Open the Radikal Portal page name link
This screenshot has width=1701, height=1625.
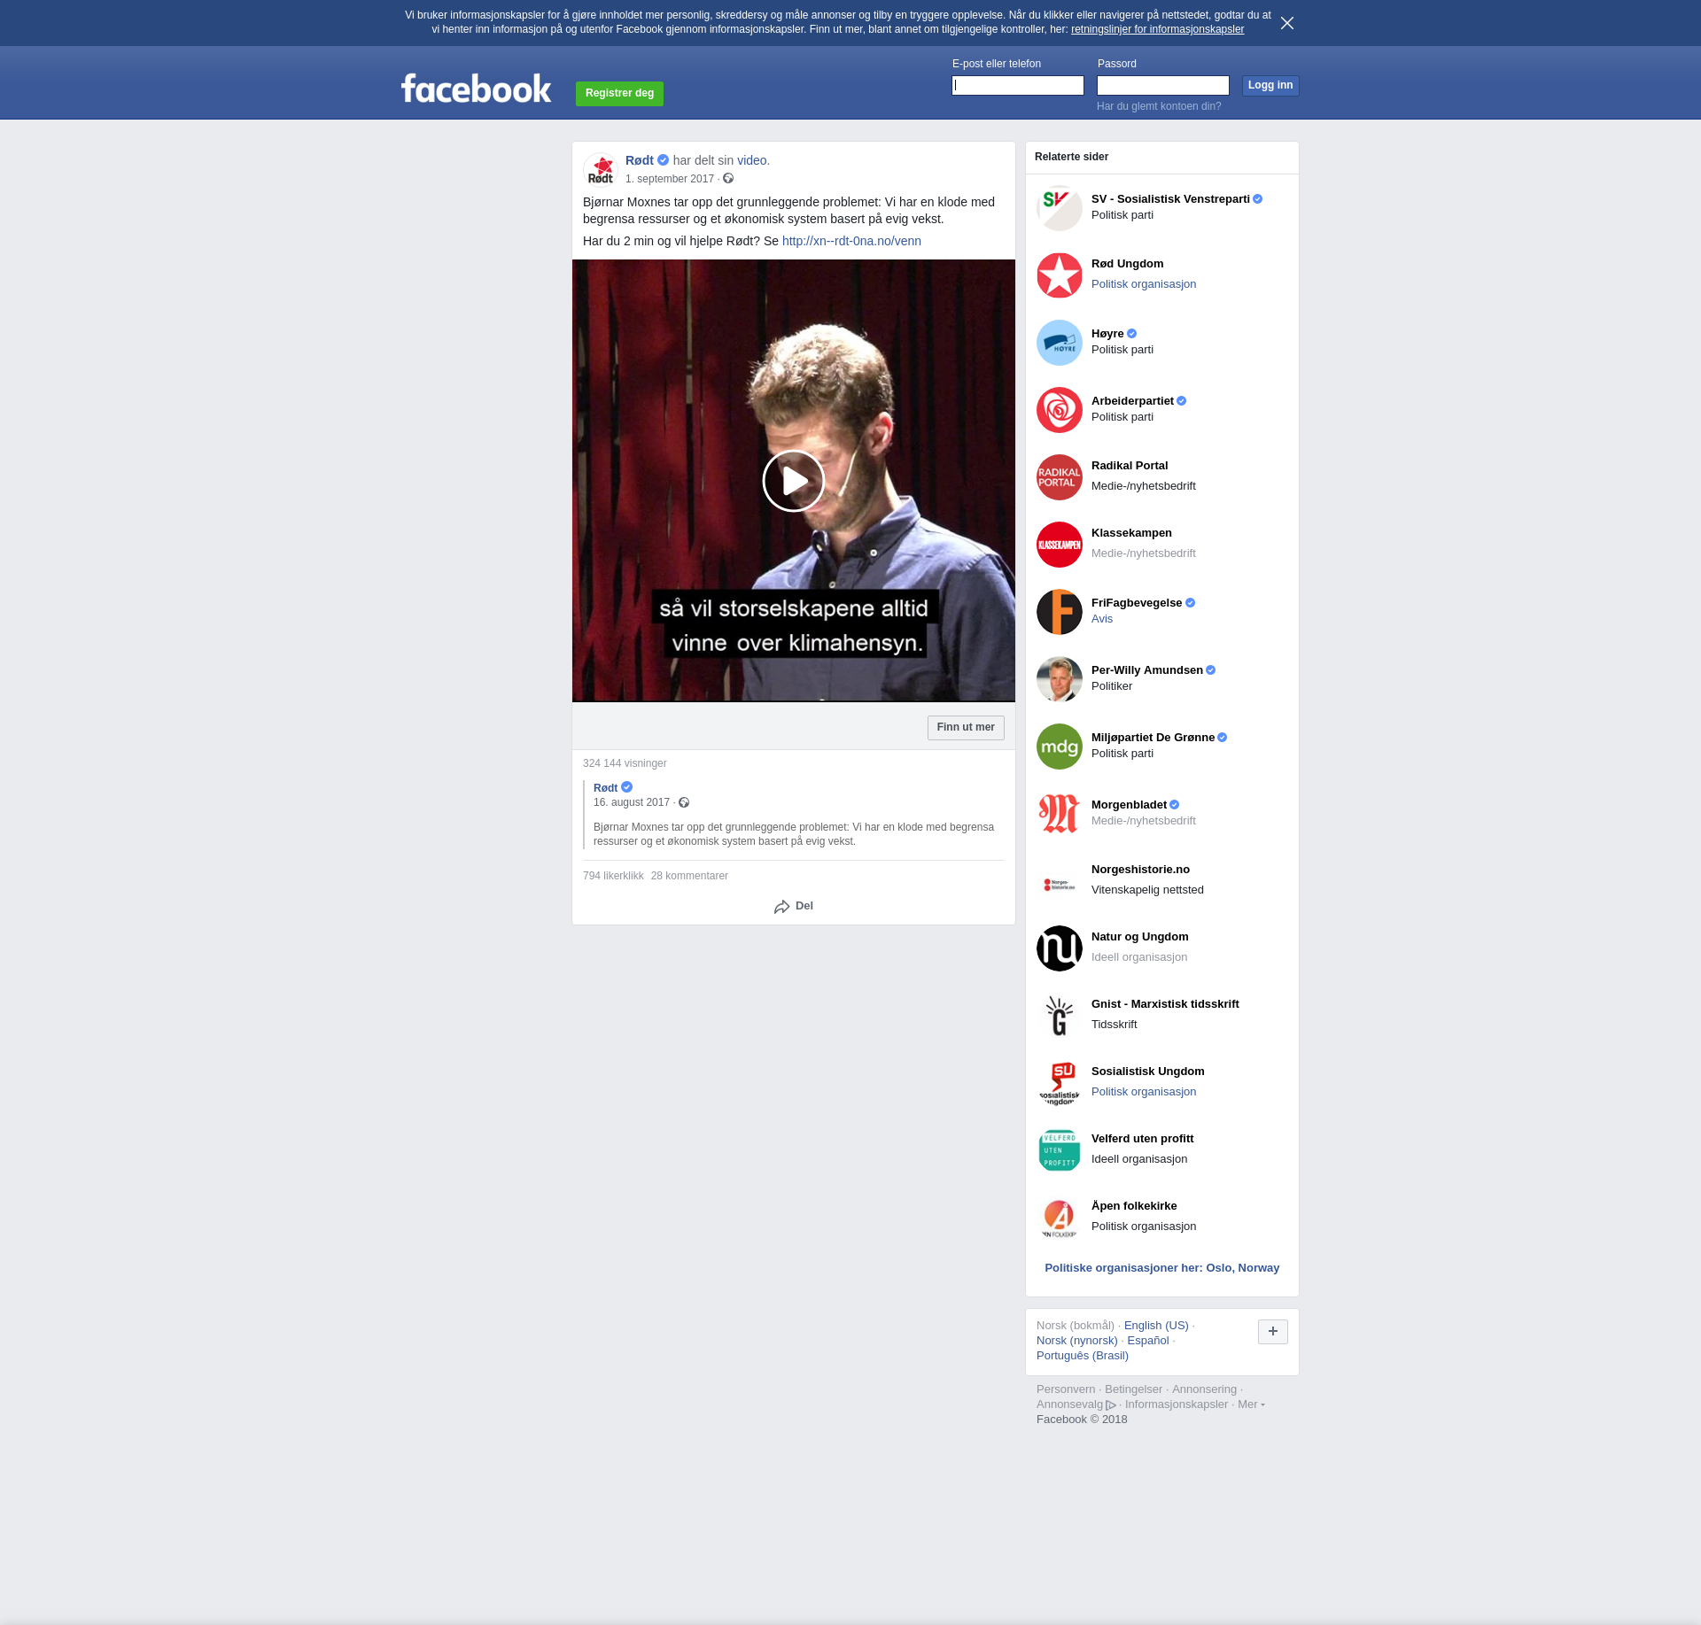1130,466
